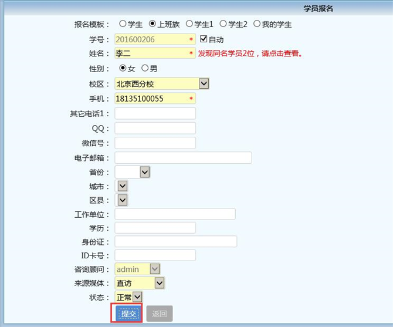Expand the 来源媒体 source dropdown

(159, 284)
